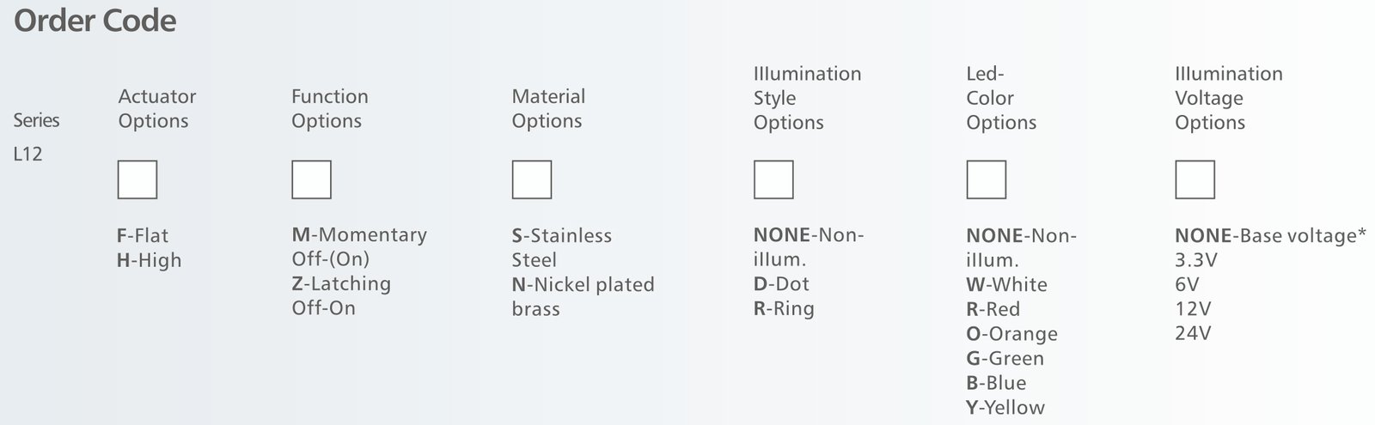The image size is (1375, 425).
Task: Select the F-Flat actuator option
Action: (143, 235)
